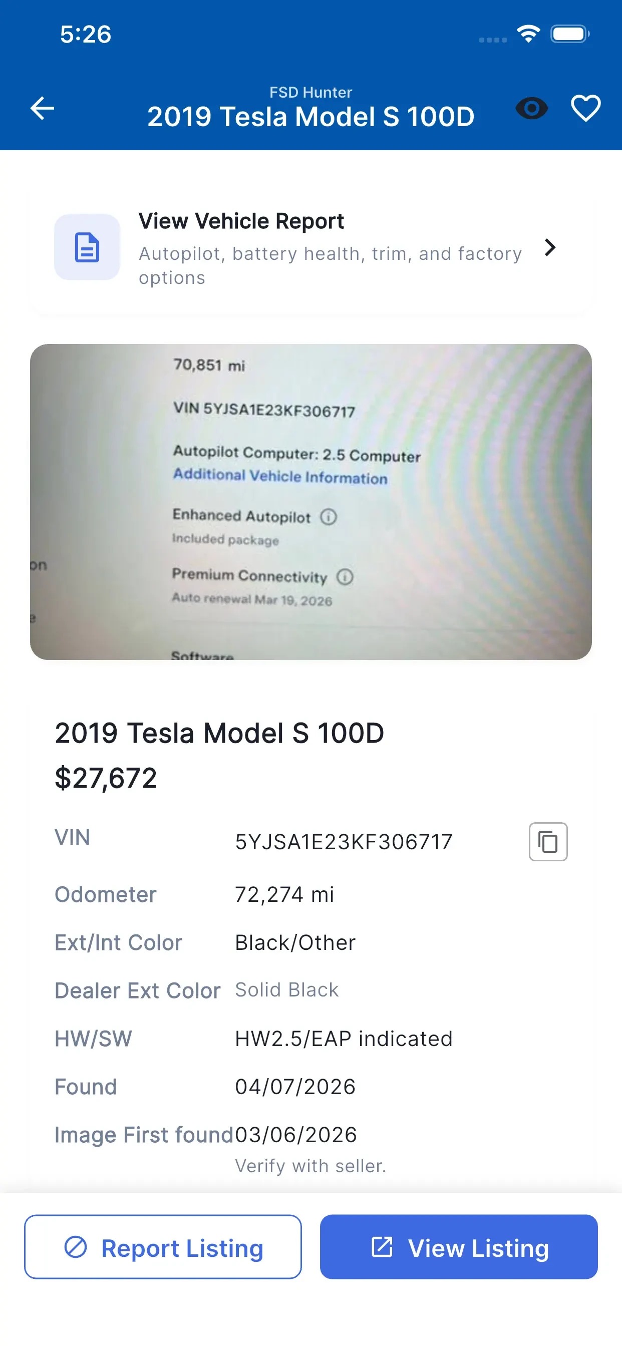
Task: Tap the external-link icon in View Listing
Action: (x=382, y=1247)
